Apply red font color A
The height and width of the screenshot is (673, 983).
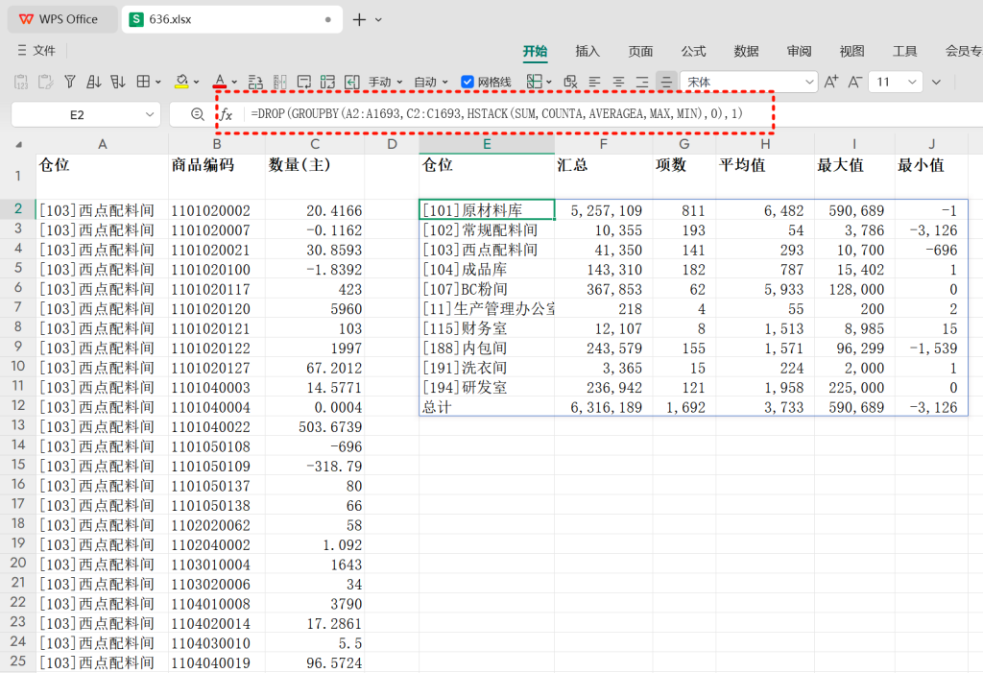[x=220, y=82]
